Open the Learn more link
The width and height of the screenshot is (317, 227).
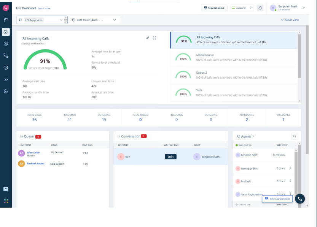coord(44,8)
